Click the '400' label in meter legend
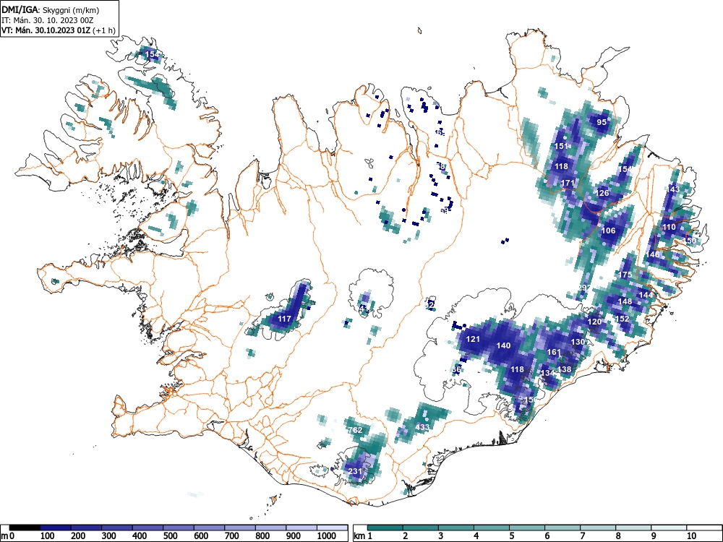723x542 pixels. click(x=140, y=536)
